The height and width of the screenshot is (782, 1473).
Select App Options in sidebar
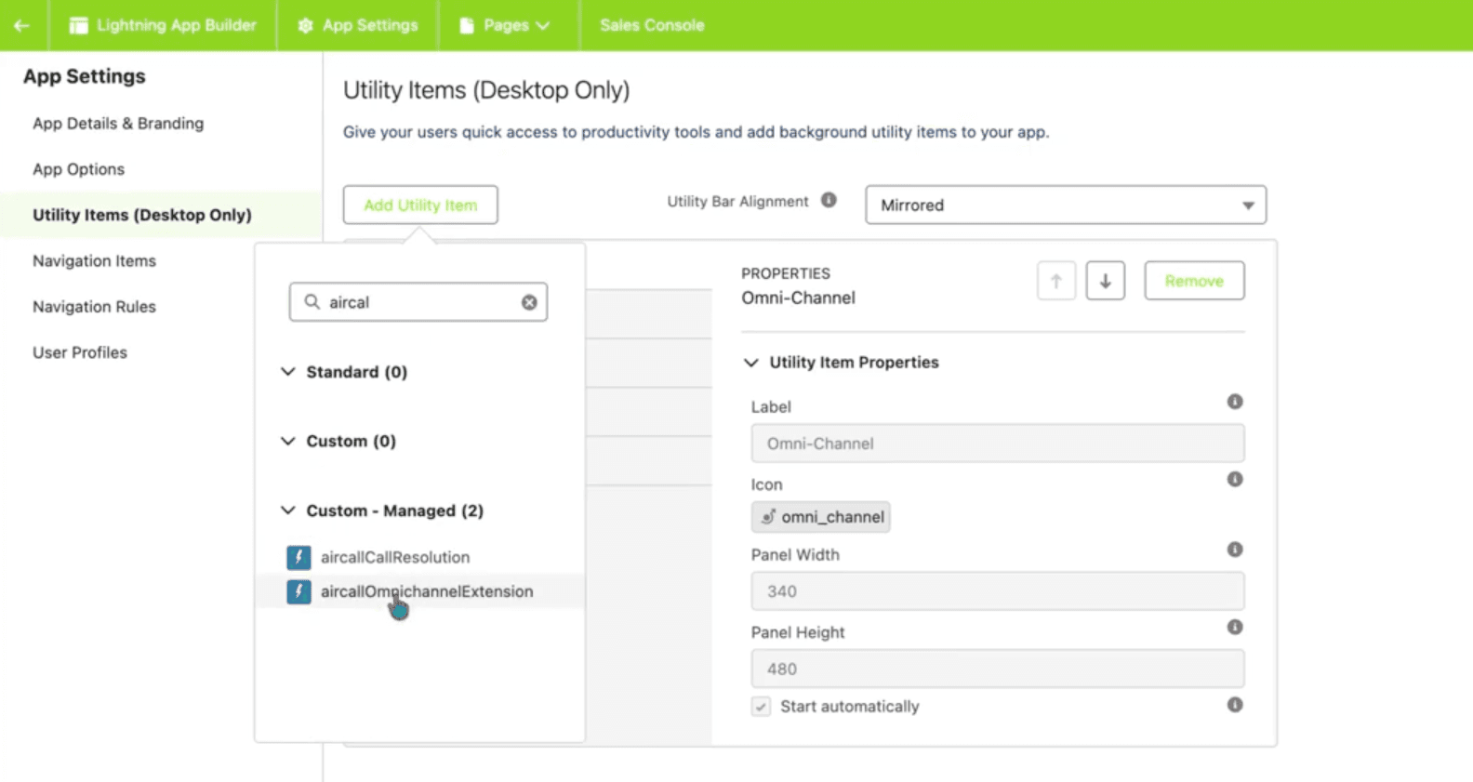(x=79, y=169)
